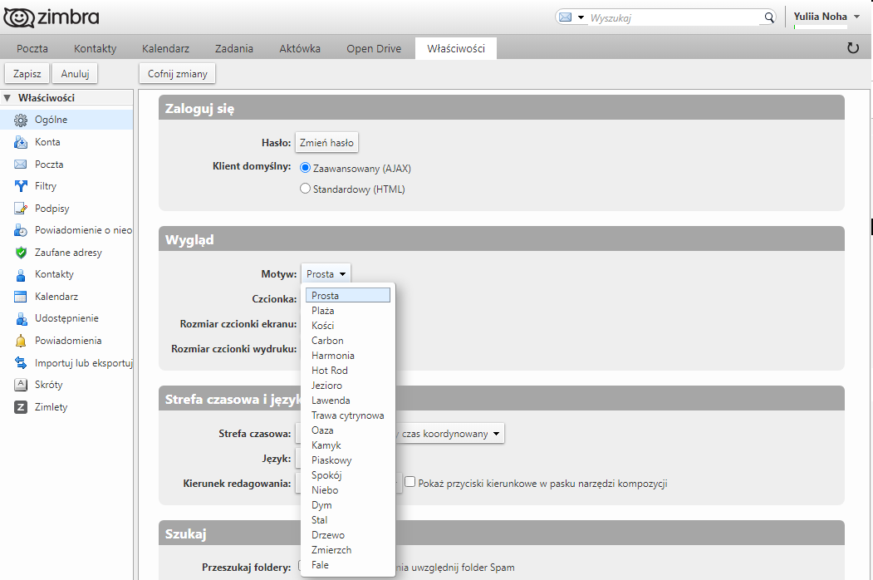Image resolution: width=873 pixels, height=580 pixels.
Task: Click the Skróty keyboard shortcuts icon
Action: pyautogui.click(x=21, y=385)
